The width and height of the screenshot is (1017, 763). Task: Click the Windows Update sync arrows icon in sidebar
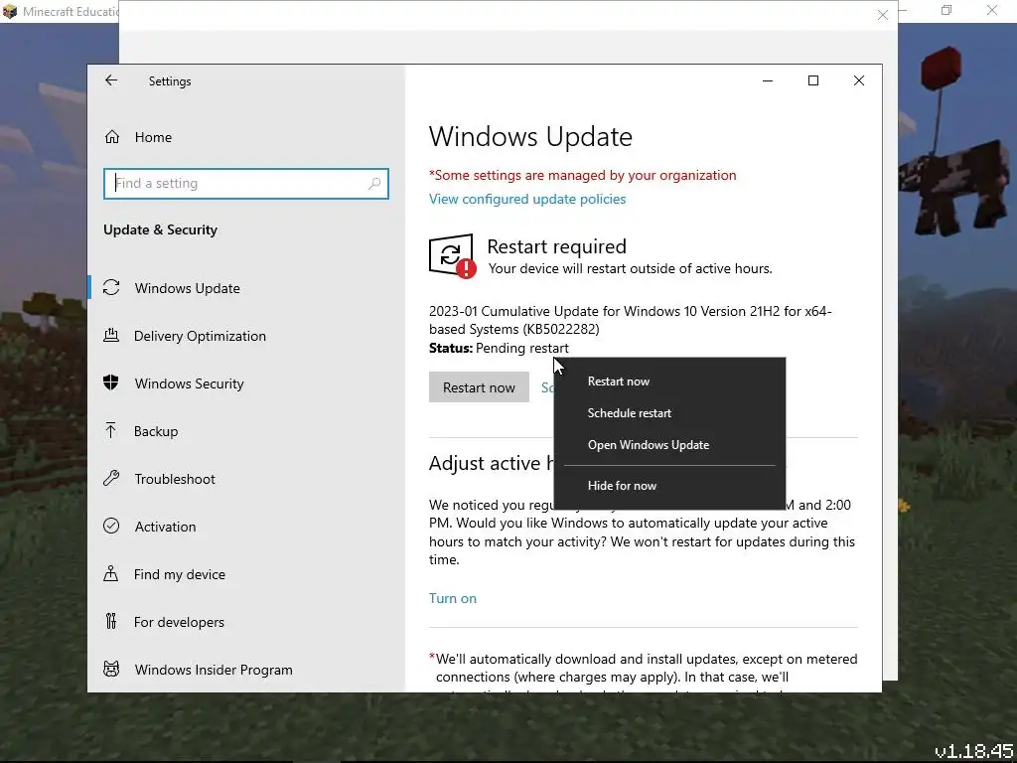[111, 287]
